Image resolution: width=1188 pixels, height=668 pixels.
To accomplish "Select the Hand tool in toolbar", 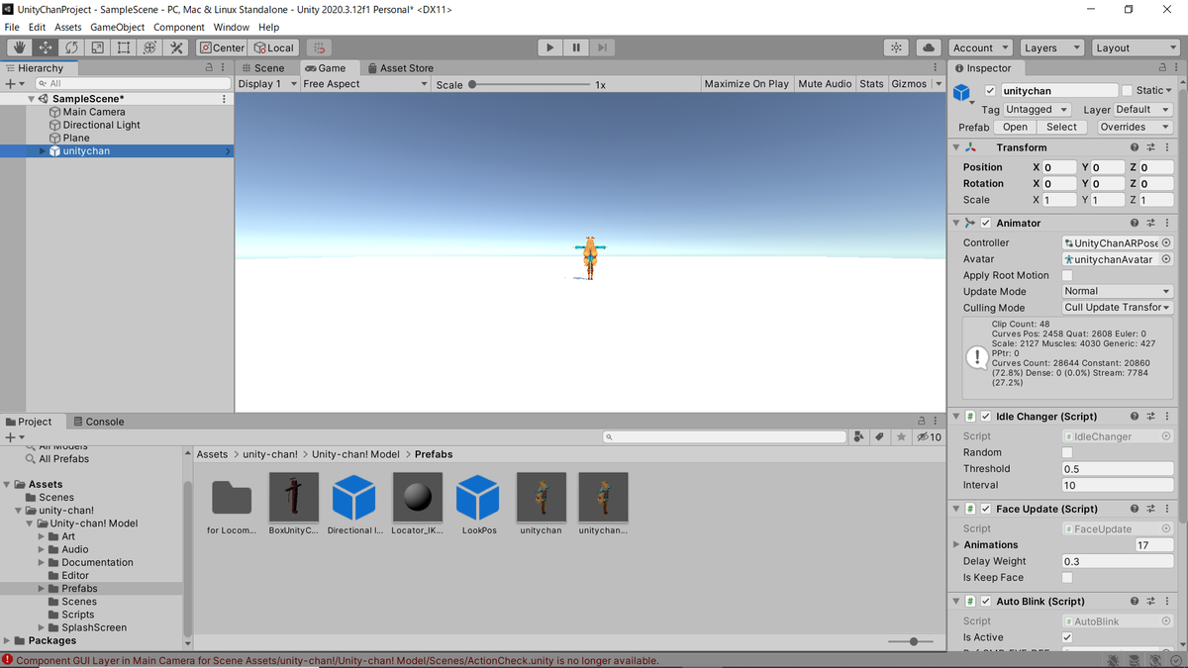I will click(x=19, y=48).
